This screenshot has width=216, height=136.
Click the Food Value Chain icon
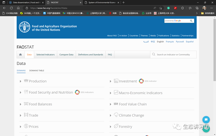coord(116,104)
